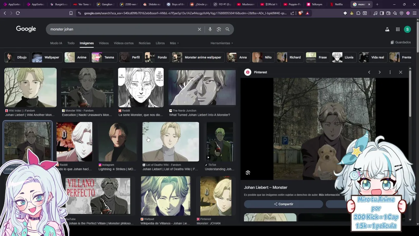Toggle the browser sidebar panel icon
This screenshot has height=236, width=419.
382,13
